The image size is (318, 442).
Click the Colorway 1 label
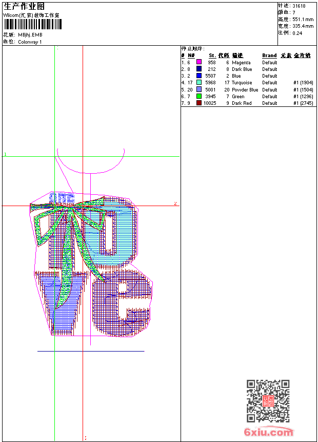pyautogui.click(x=30, y=42)
